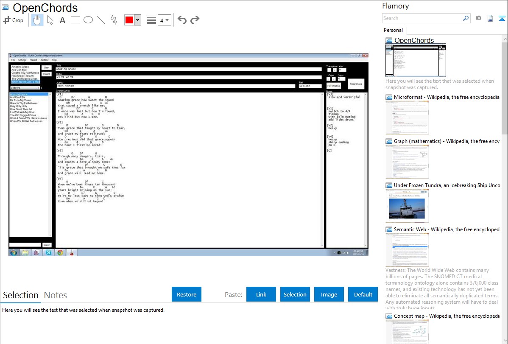Click the Flamory icon beside the main OpenChords title
The height and width of the screenshot is (344, 508).
(5, 8)
